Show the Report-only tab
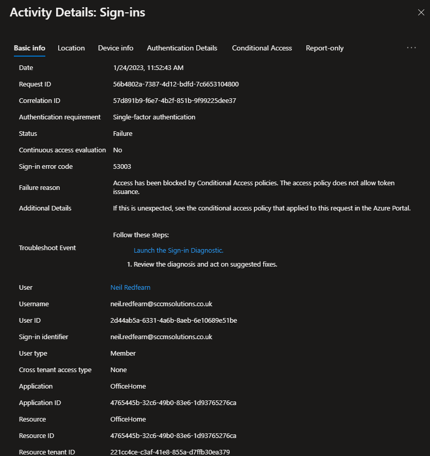Screen dimensions: 430x456 tap(324, 48)
